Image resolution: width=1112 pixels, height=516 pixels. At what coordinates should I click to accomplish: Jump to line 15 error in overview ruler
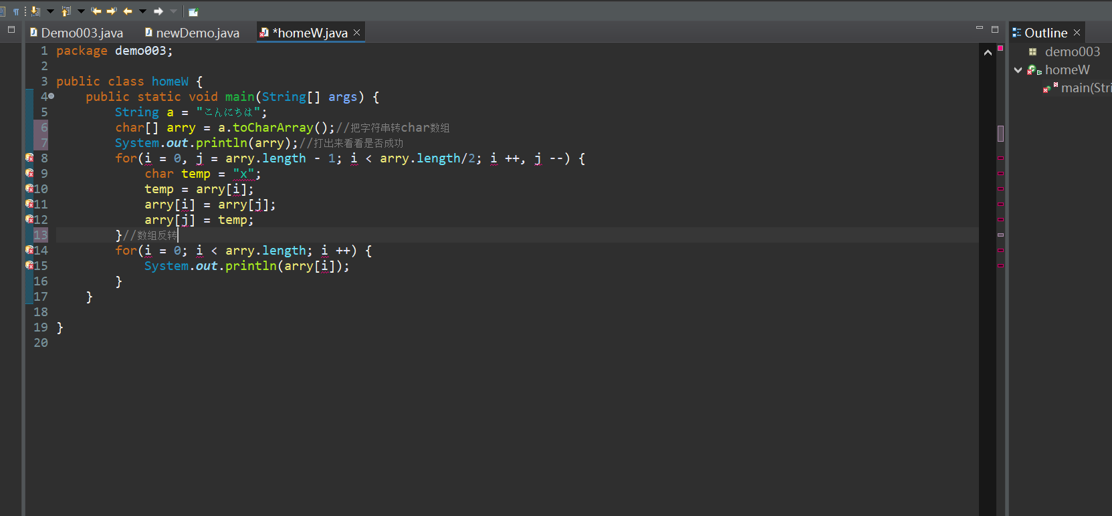(1000, 265)
